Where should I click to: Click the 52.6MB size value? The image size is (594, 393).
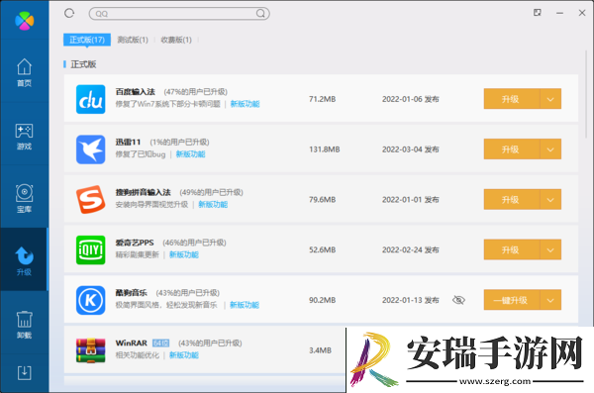point(323,249)
